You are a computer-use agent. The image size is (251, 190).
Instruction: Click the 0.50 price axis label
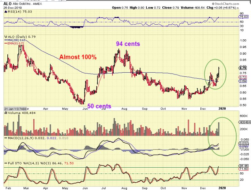(x=243, y=105)
